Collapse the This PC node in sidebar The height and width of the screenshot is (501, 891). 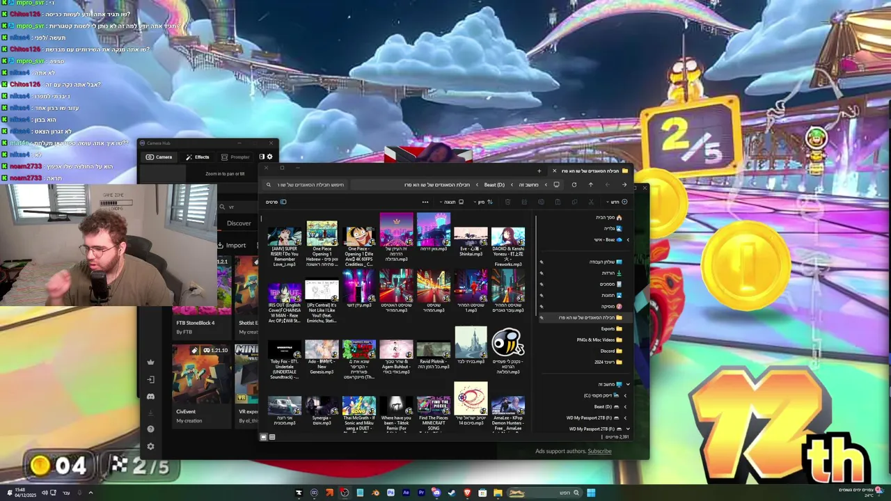point(628,384)
